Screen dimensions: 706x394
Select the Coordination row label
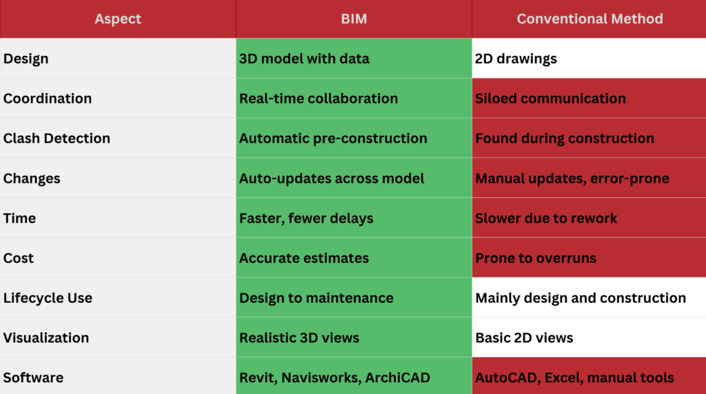tap(48, 99)
